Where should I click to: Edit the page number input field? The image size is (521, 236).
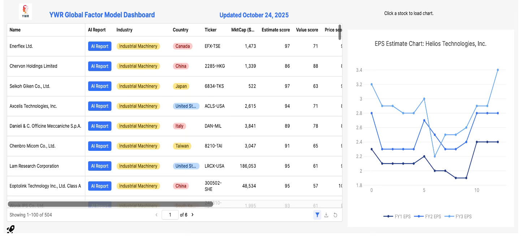pyautogui.click(x=170, y=215)
